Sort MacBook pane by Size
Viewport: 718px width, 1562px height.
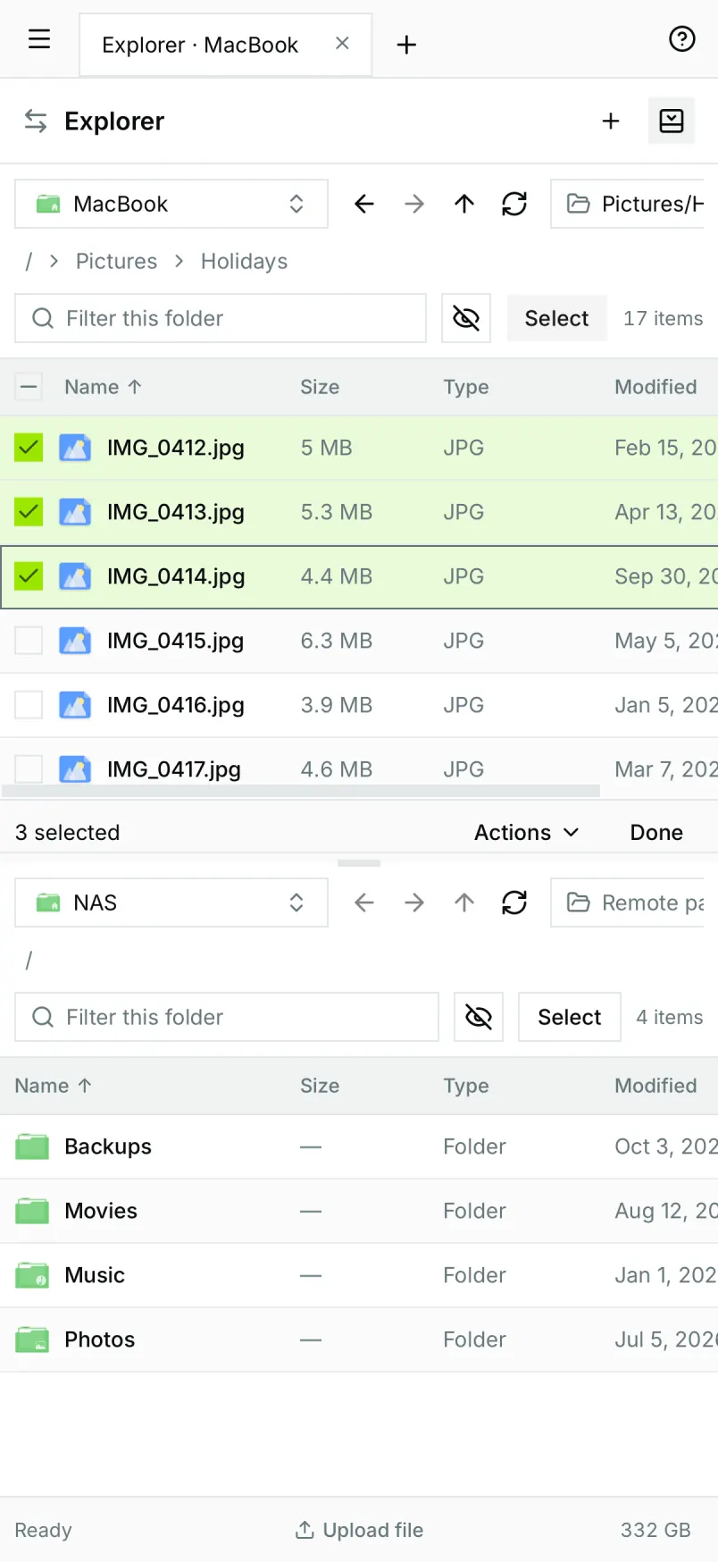[x=320, y=387]
